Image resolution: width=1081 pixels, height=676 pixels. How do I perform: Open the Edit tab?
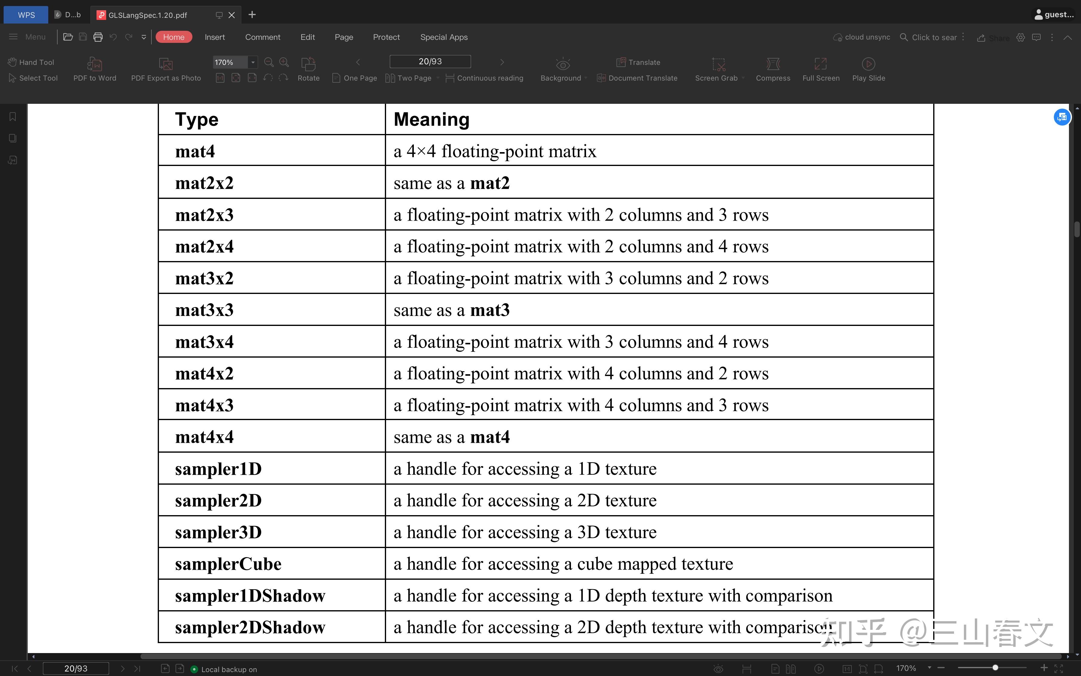[x=307, y=37]
